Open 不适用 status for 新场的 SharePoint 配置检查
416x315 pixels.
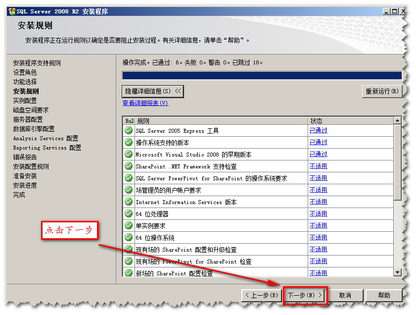[319, 273]
